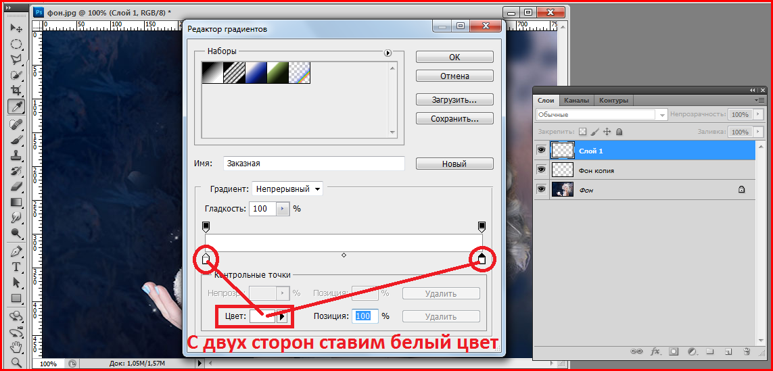
Task: Switch to the Контуры tab
Action: tap(613, 101)
